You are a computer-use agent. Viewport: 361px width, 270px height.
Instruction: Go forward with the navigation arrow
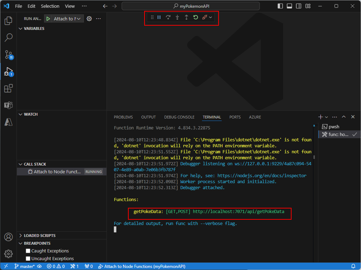pyautogui.click(x=115, y=6)
